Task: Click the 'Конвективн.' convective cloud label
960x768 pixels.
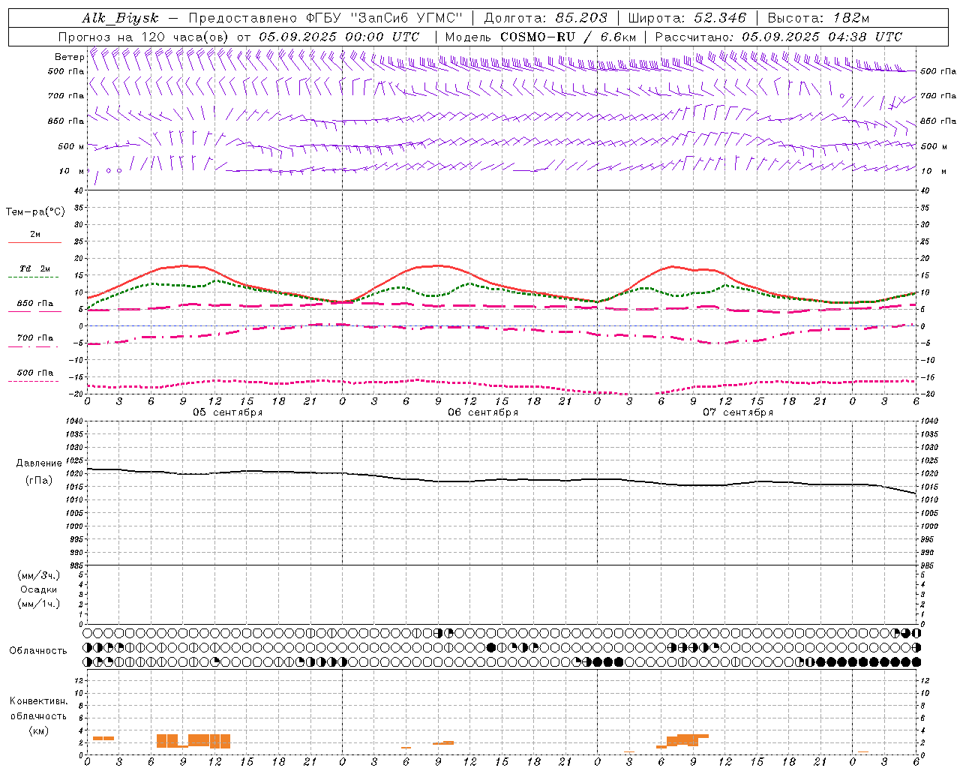Action: [x=39, y=701]
